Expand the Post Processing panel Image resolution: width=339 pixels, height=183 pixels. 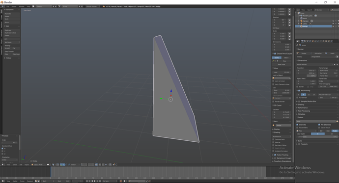pyautogui.click(x=304, y=111)
